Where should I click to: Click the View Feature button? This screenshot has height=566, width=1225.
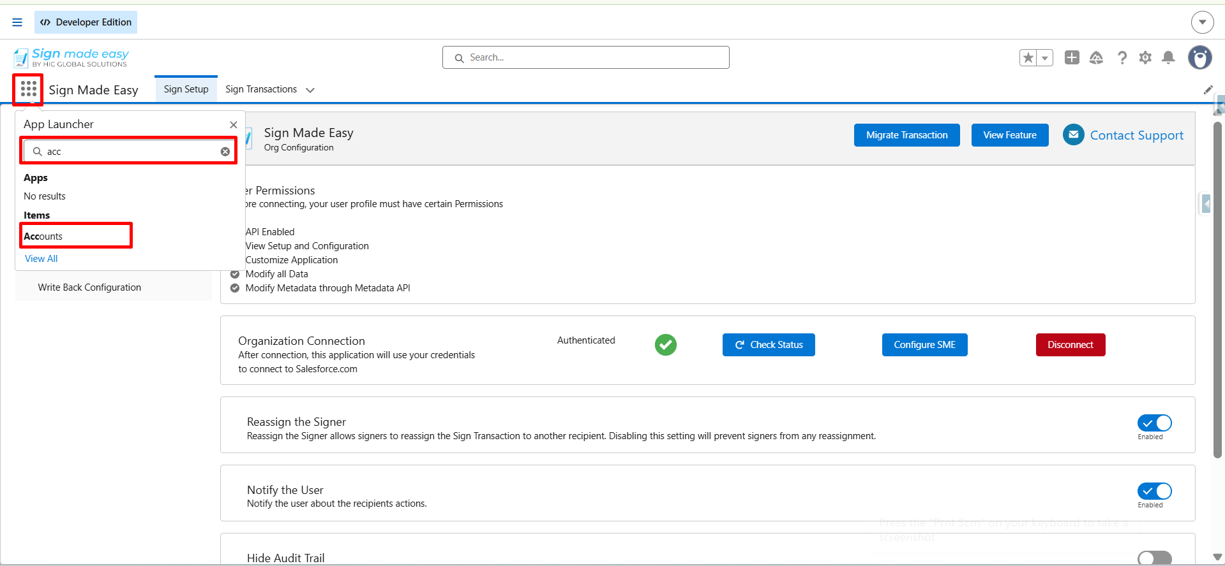pos(1010,135)
